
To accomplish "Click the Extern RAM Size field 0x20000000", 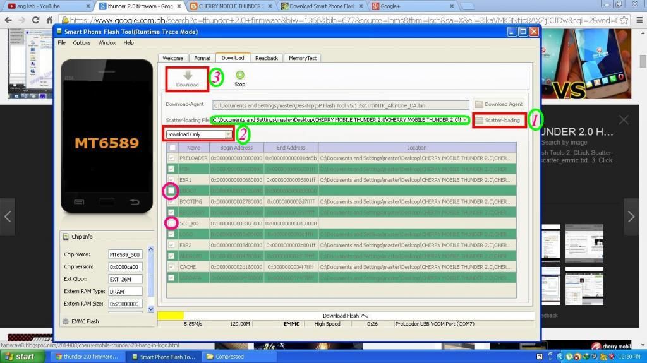I will coord(126,304).
